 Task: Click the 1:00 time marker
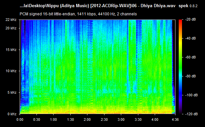coord(53,119)
